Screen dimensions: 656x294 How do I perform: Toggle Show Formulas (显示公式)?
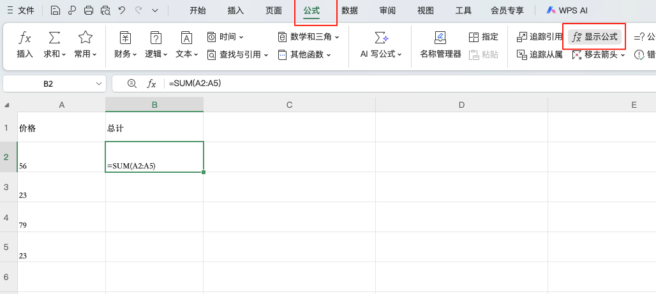[595, 37]
